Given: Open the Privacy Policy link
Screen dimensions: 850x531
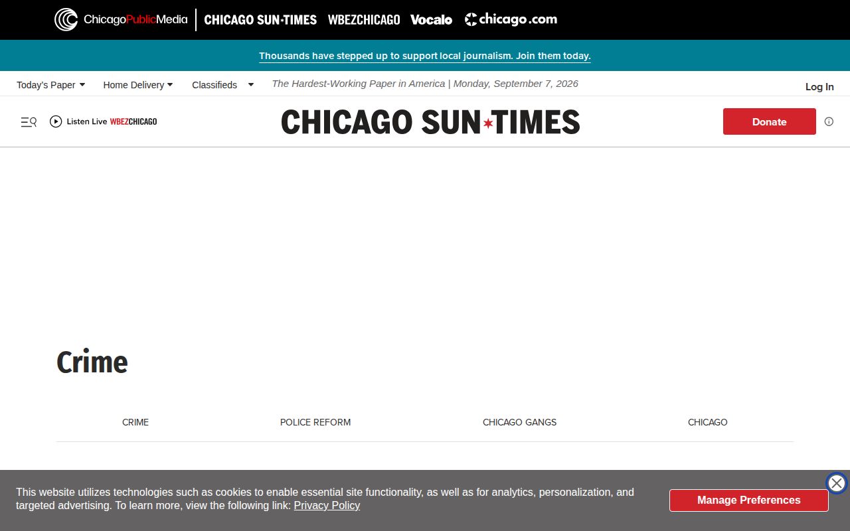Looking at the screenshot, I should click(327, 506).
